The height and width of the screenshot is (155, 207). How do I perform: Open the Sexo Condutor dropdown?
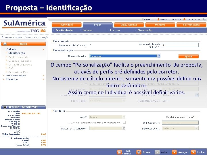[x=197, y=128]
